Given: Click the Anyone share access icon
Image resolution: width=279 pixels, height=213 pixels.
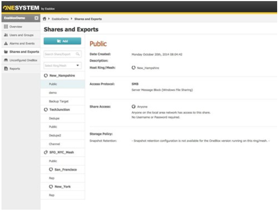Looking at the screenshot, I should pos(133,107).
